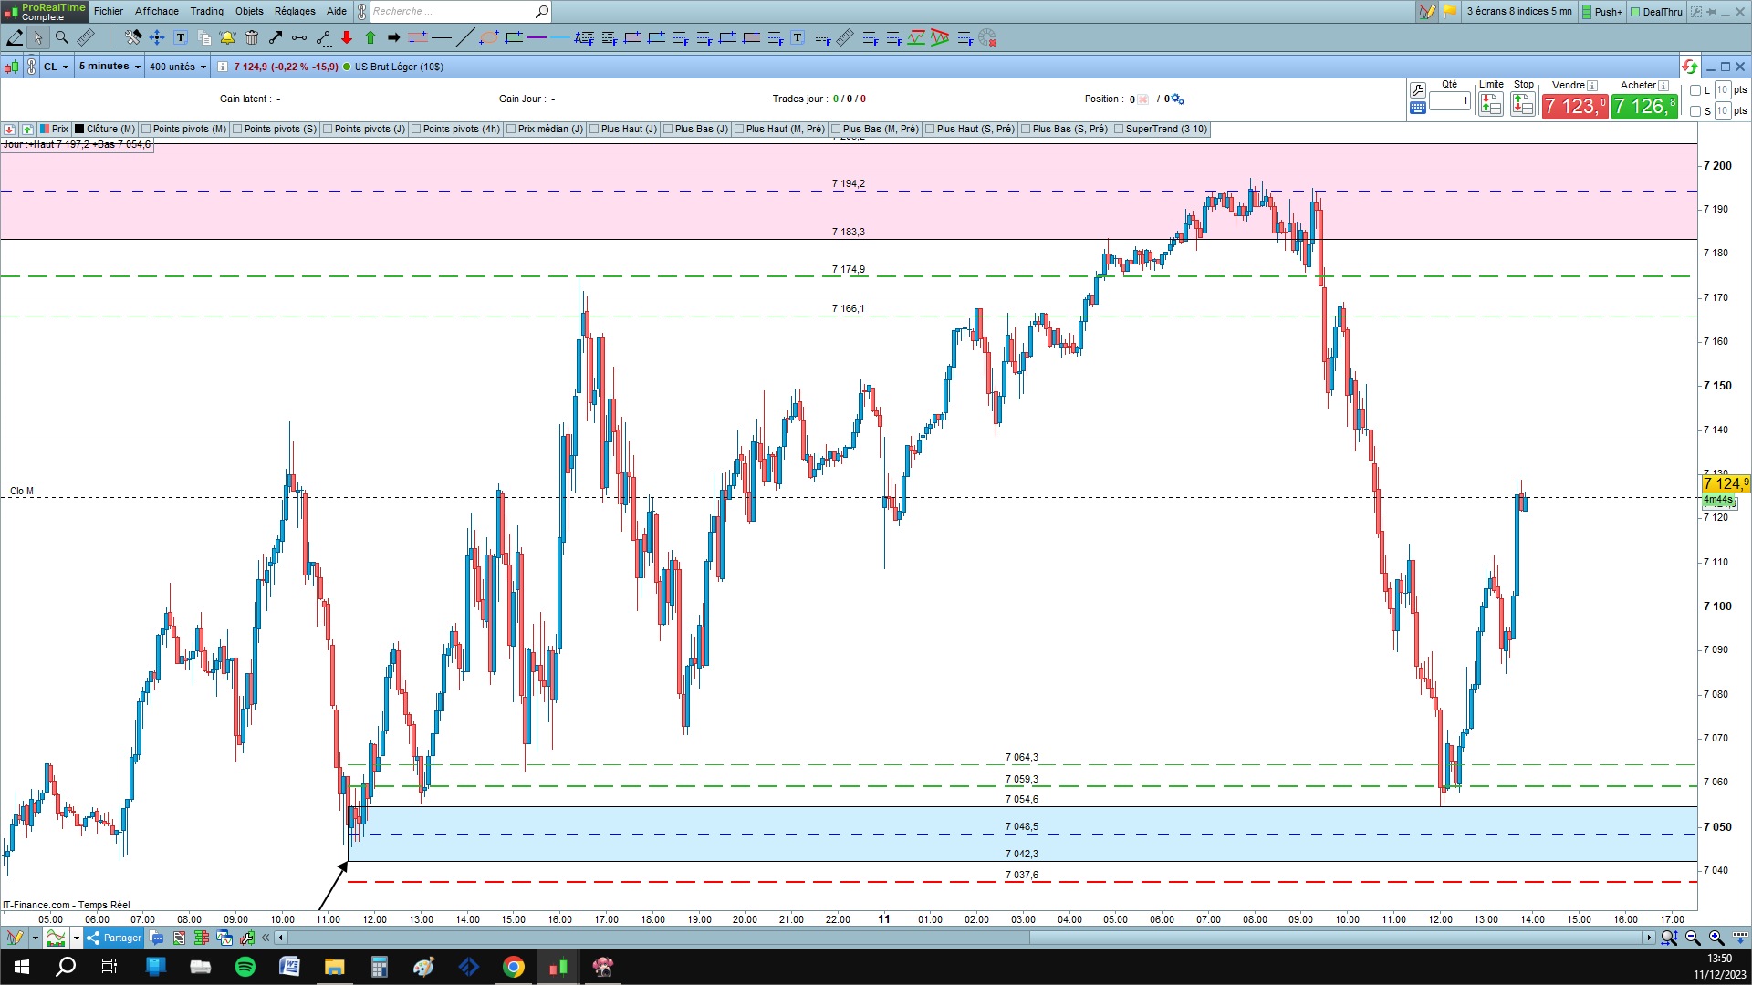Image resolution: width=1752 pixels, height=985 pixels.
Task: Open the 5 minutes timeframe dropdown
Action: click(x=109, y=67)
